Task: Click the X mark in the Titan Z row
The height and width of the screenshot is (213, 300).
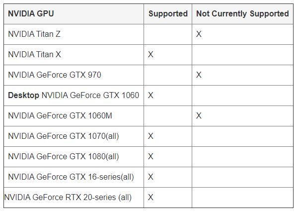Action: pyautogui.click(x=199, y=34)
